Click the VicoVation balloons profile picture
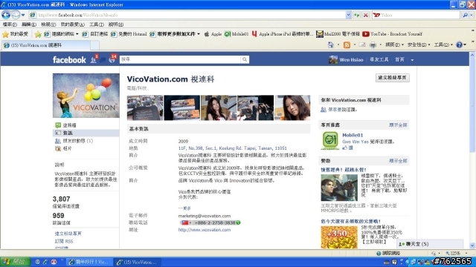This screenshot has width=476, height=267. (86, 96)
